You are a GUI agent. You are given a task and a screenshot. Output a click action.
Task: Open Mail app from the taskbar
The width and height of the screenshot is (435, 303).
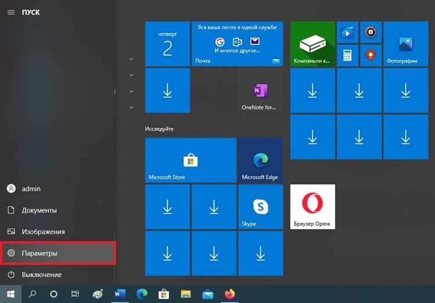tap(208, 294)
